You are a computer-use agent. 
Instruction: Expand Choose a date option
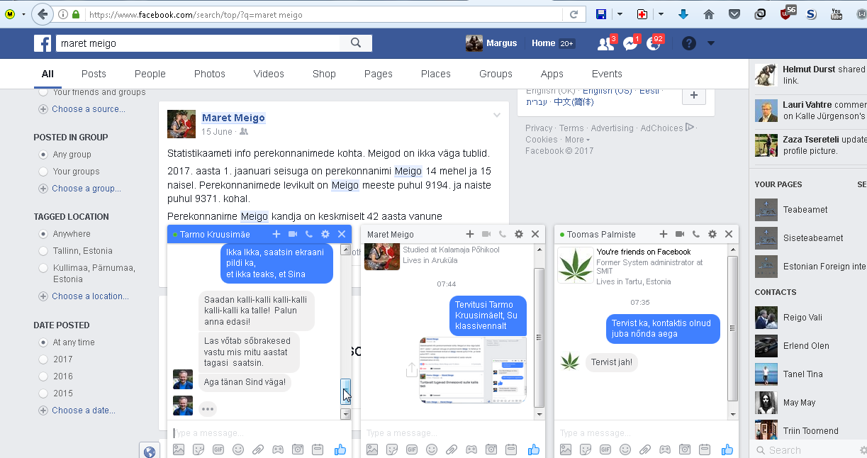77,410
